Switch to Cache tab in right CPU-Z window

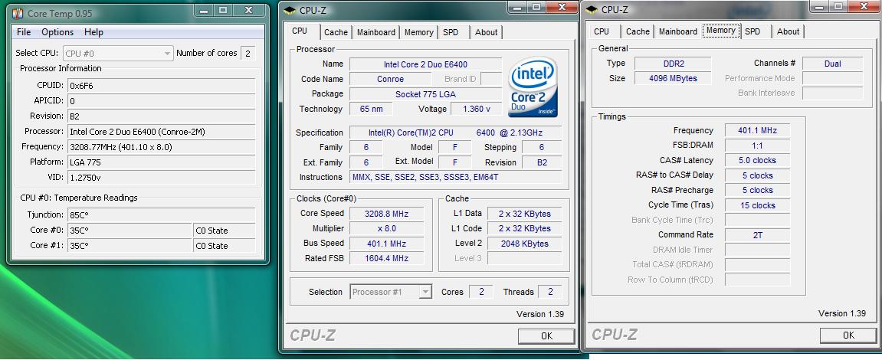[638, 32]
